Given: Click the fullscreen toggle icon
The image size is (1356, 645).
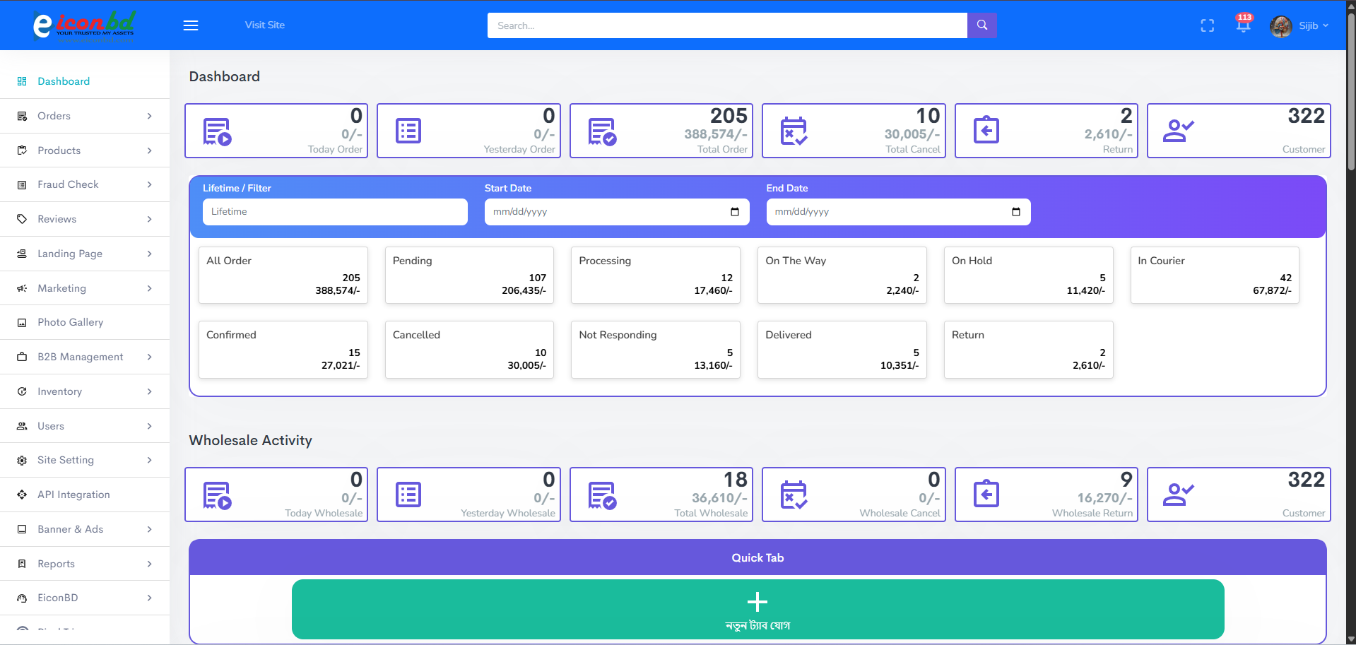Looking at the screenshot, I should coord(1207,25).
